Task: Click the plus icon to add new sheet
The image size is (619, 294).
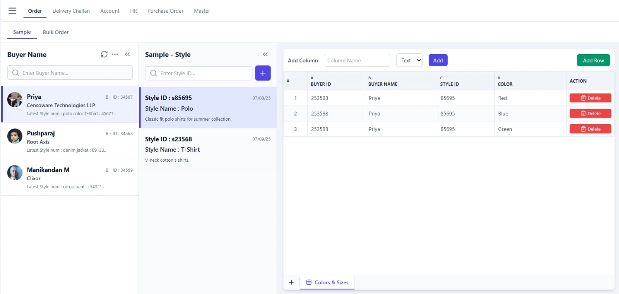Action: tap(291, 282)
